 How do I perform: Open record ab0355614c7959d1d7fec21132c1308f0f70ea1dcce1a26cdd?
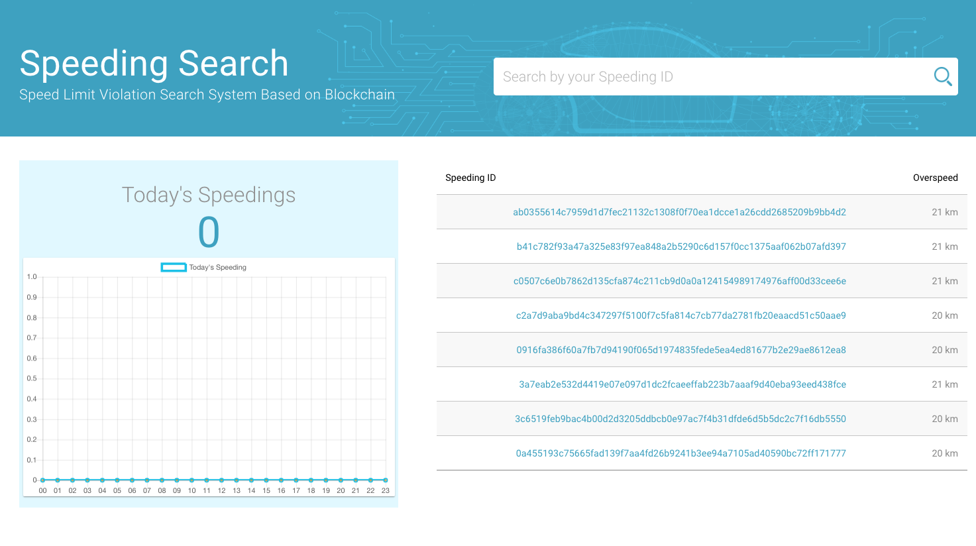[679, 212]
